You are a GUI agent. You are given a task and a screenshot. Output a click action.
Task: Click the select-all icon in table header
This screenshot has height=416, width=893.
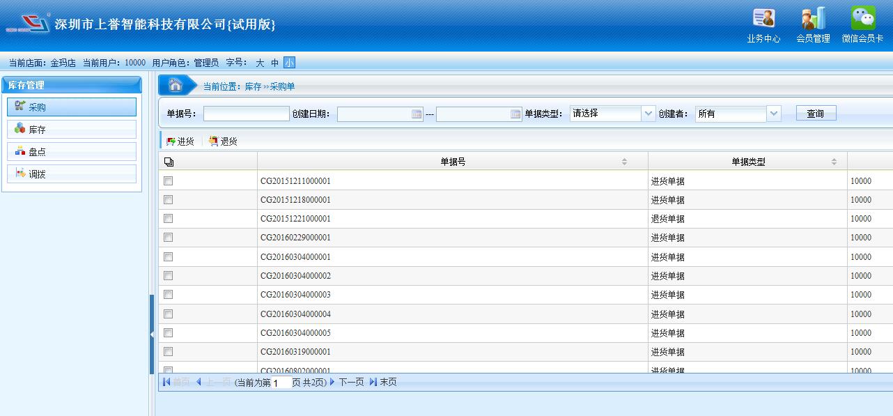[x=169, y=162]
